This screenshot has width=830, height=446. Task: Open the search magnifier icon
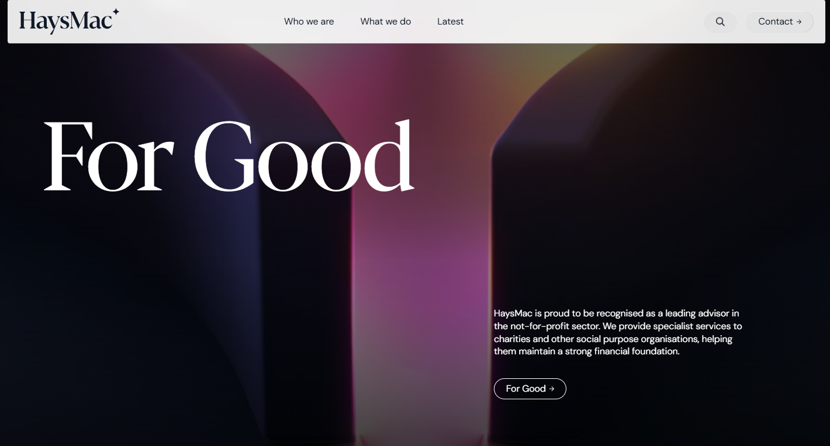pos(720,22)
